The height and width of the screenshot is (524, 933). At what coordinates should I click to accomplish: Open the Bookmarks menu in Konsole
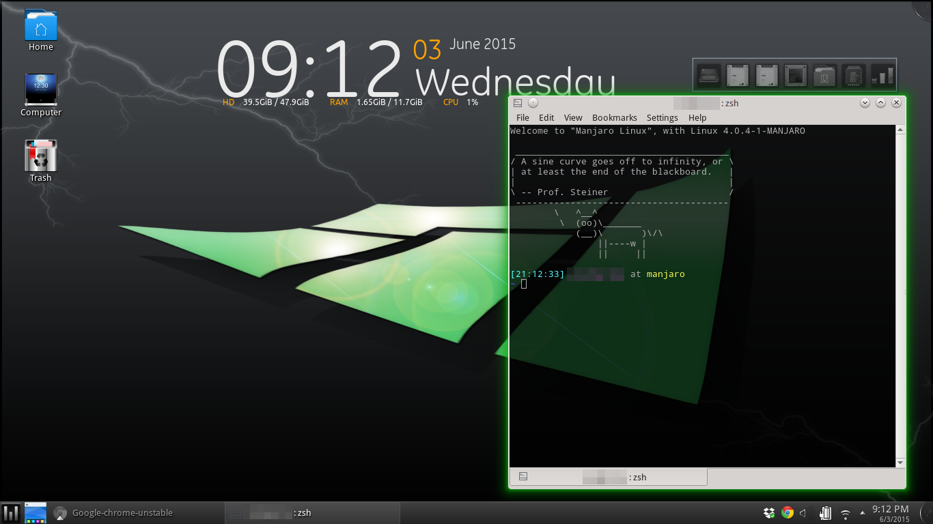614,117
